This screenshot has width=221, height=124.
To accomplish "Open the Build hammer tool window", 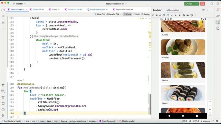I will pyautogui.click(x=3, y=97).
